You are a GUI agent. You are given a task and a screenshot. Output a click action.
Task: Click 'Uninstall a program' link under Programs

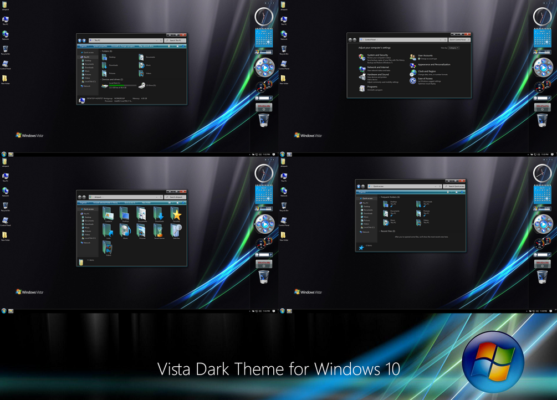point(375,90)
